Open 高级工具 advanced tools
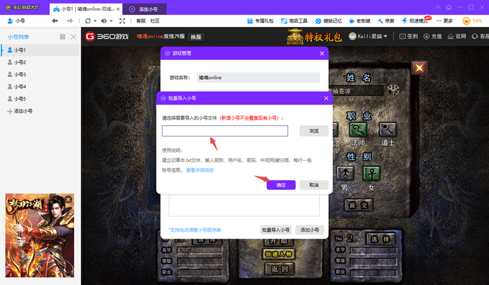Screen dimensions: 489x285 [x=295, y=21]
